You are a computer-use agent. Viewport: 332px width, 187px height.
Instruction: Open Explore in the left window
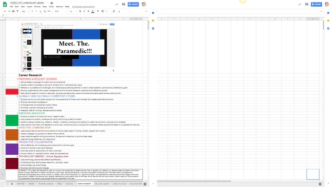pyautogui.click(x=145, y=184)
